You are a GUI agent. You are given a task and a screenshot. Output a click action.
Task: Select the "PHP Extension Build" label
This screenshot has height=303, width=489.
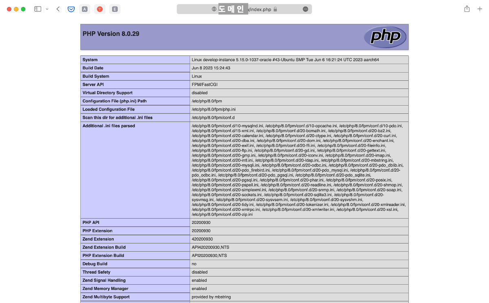tap(103, 256)
